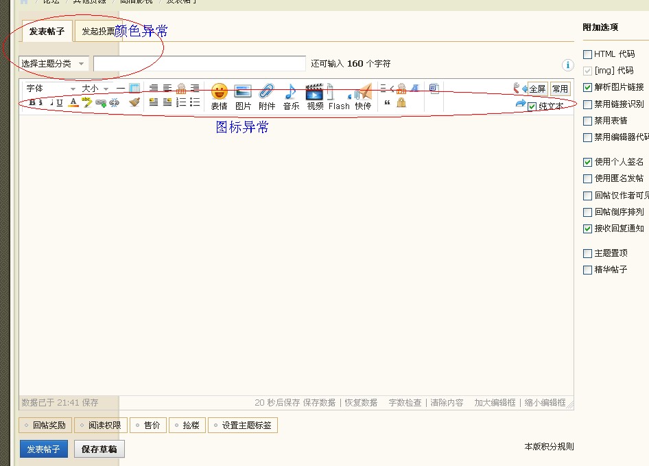This screenshot has height=466, width=649.
Task: Insert an ordered numbered list
Action: 181,102
